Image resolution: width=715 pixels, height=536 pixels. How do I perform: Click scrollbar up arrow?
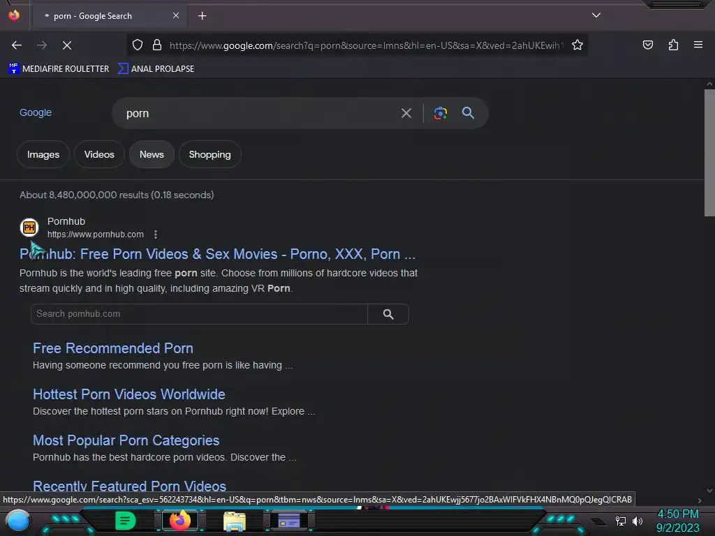pos(709,84)
